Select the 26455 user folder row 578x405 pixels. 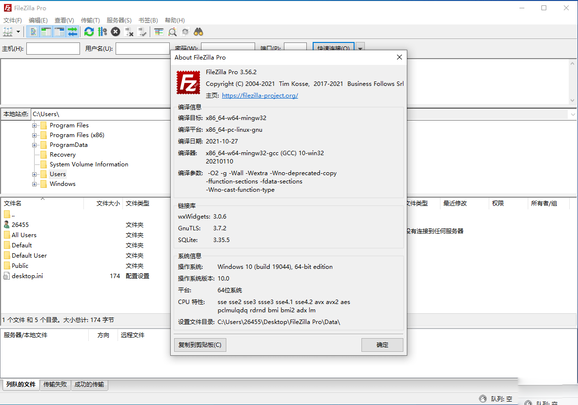point(85,224)
